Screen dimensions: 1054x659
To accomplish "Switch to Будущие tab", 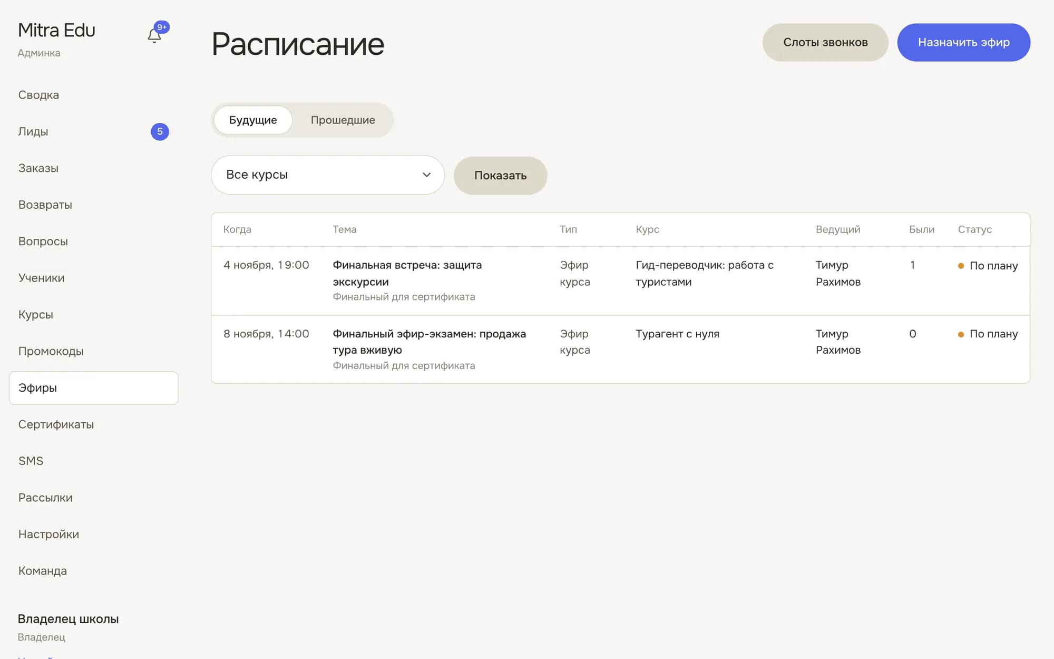I will tap(253, 120).
